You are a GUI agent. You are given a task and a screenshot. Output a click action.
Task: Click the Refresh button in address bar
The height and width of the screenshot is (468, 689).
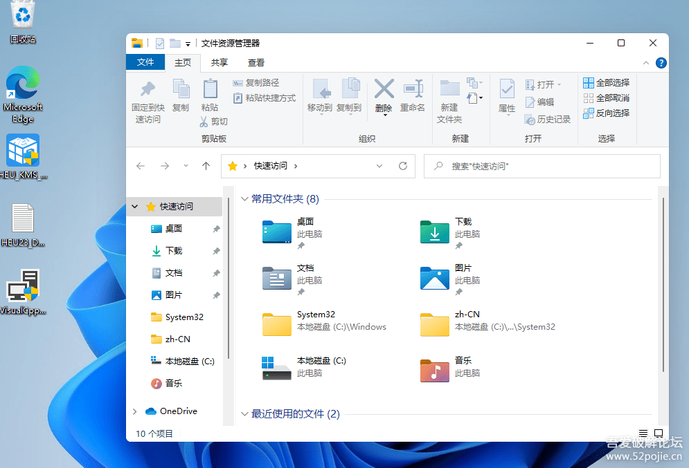403,166
